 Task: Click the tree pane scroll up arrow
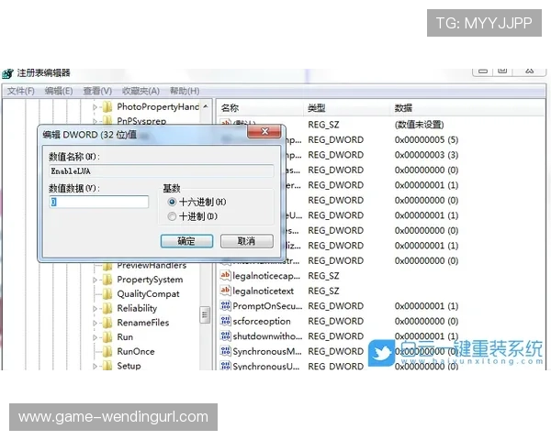pyautogui.click(x=205, y=106)
